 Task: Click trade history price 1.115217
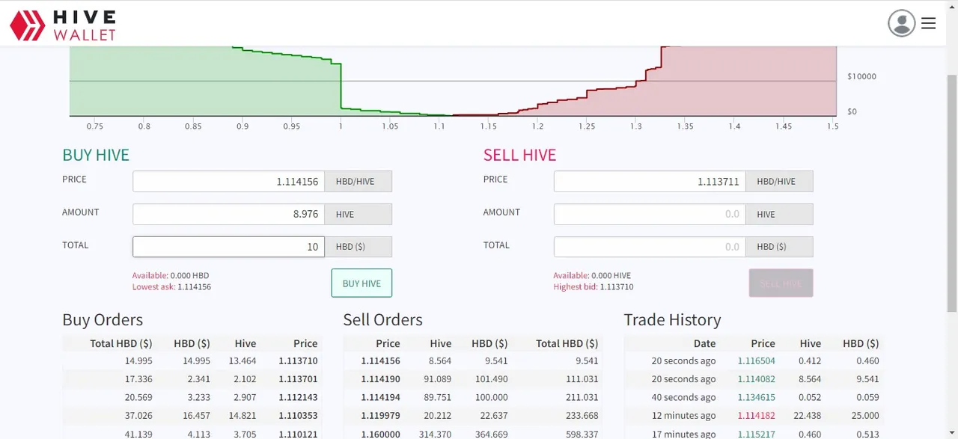(756, 434)
